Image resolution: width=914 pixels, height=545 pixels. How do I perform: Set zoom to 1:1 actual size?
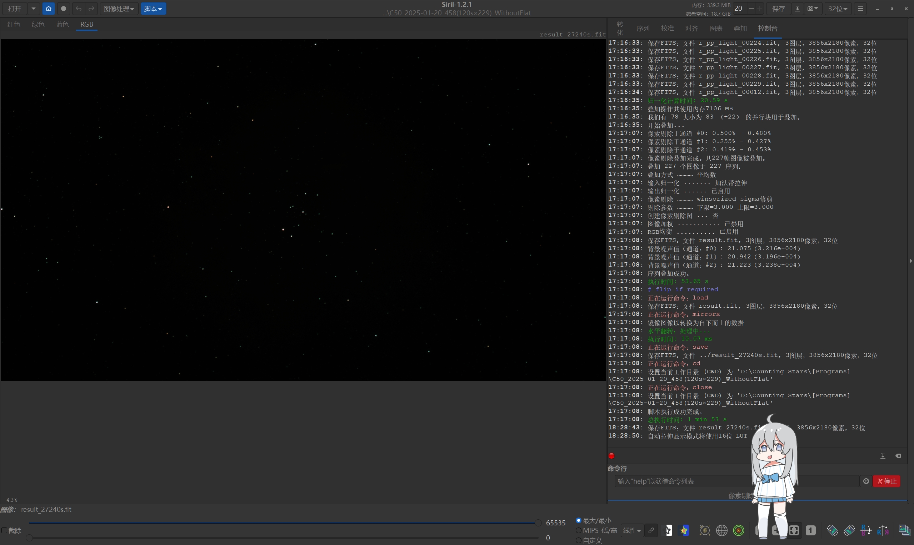tap(811, 531)
